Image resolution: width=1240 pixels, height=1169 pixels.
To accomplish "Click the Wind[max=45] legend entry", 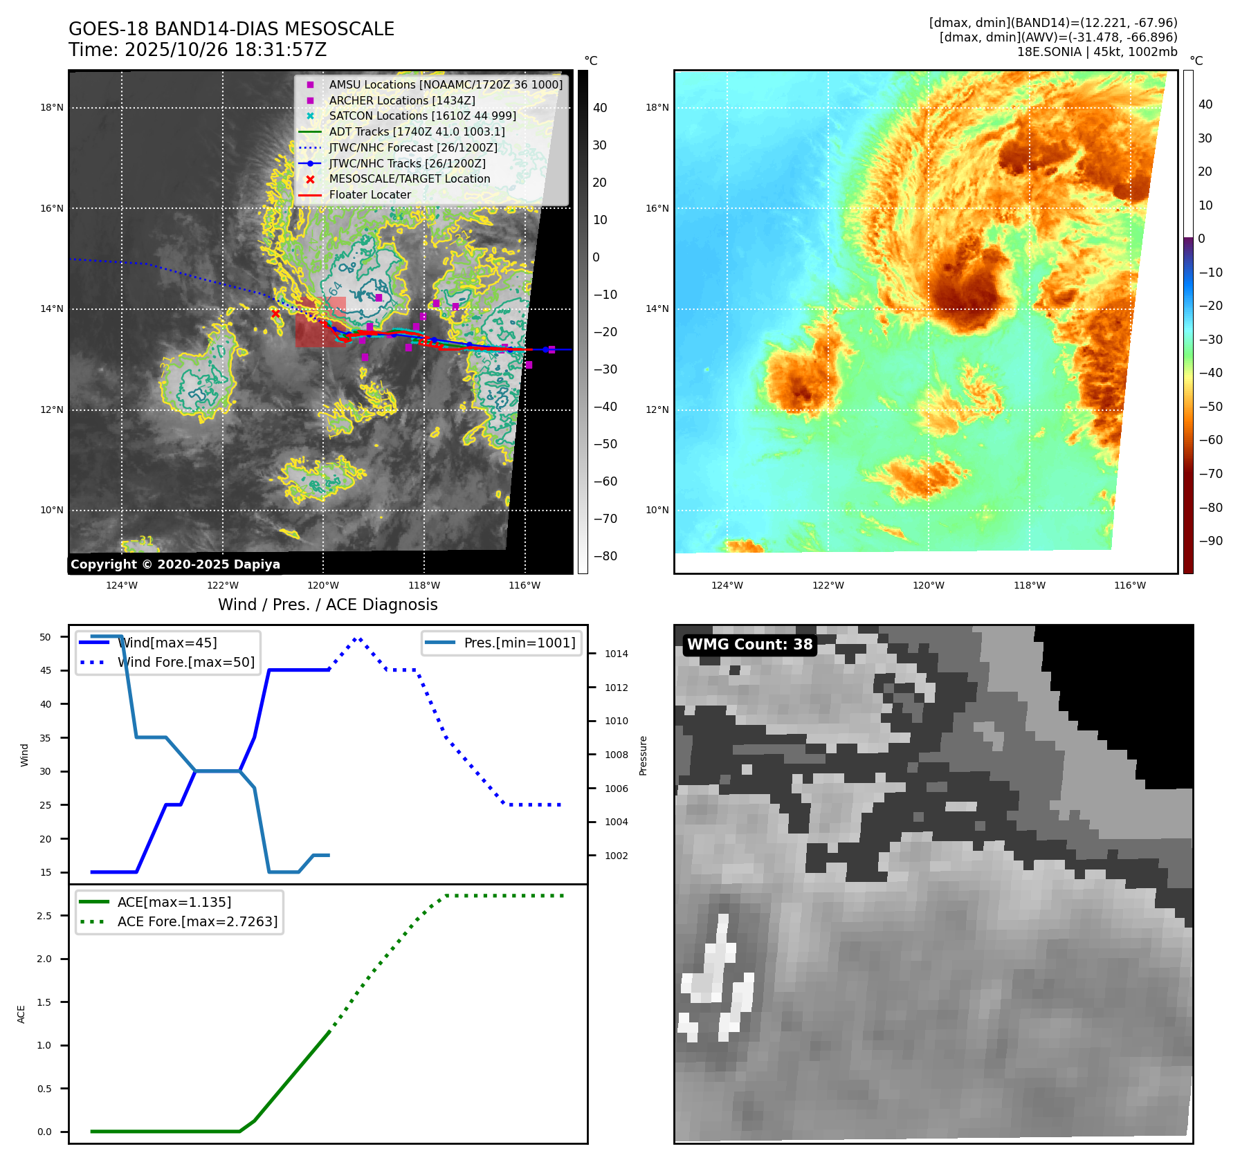I will click(167, 643).
